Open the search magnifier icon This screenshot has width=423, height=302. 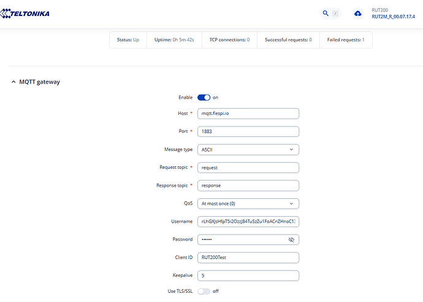pyautogui.click(x=326, y=13)
